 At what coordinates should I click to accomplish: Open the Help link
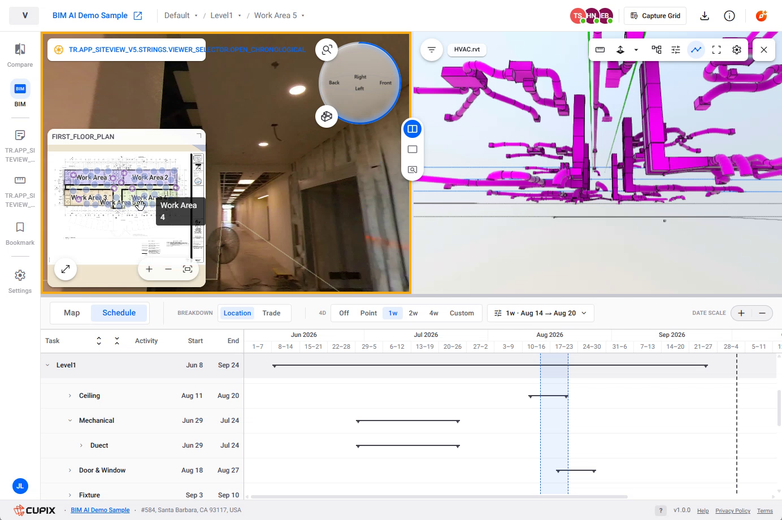703,510
